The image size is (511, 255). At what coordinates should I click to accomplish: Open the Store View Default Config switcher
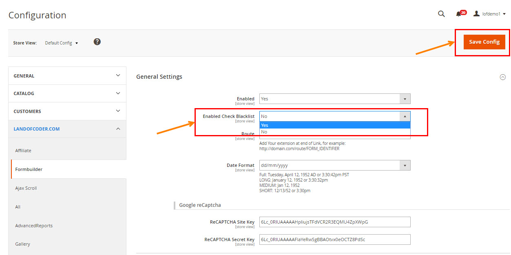[61, 43]
